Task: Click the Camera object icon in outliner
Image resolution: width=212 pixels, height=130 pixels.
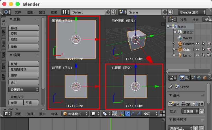Action: (180, 44)
